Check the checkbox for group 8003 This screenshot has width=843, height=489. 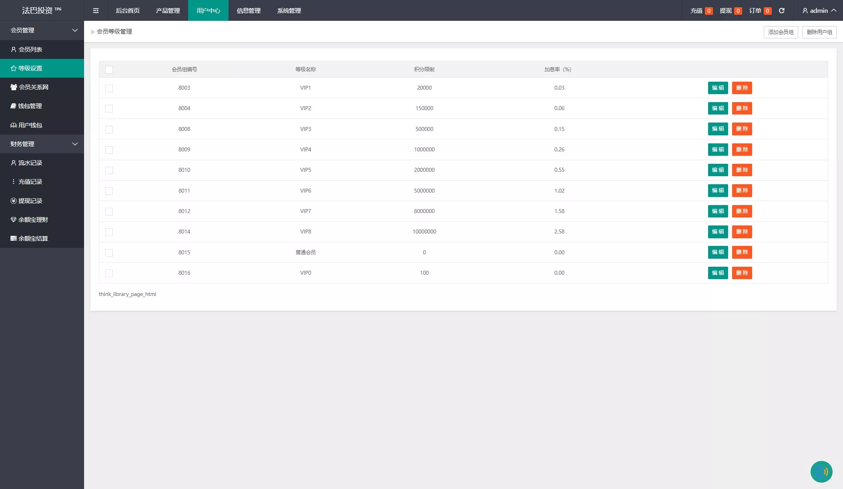109,88
